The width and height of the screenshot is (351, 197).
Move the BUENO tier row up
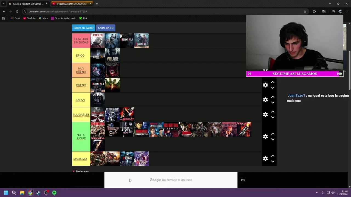pos(273,82)
